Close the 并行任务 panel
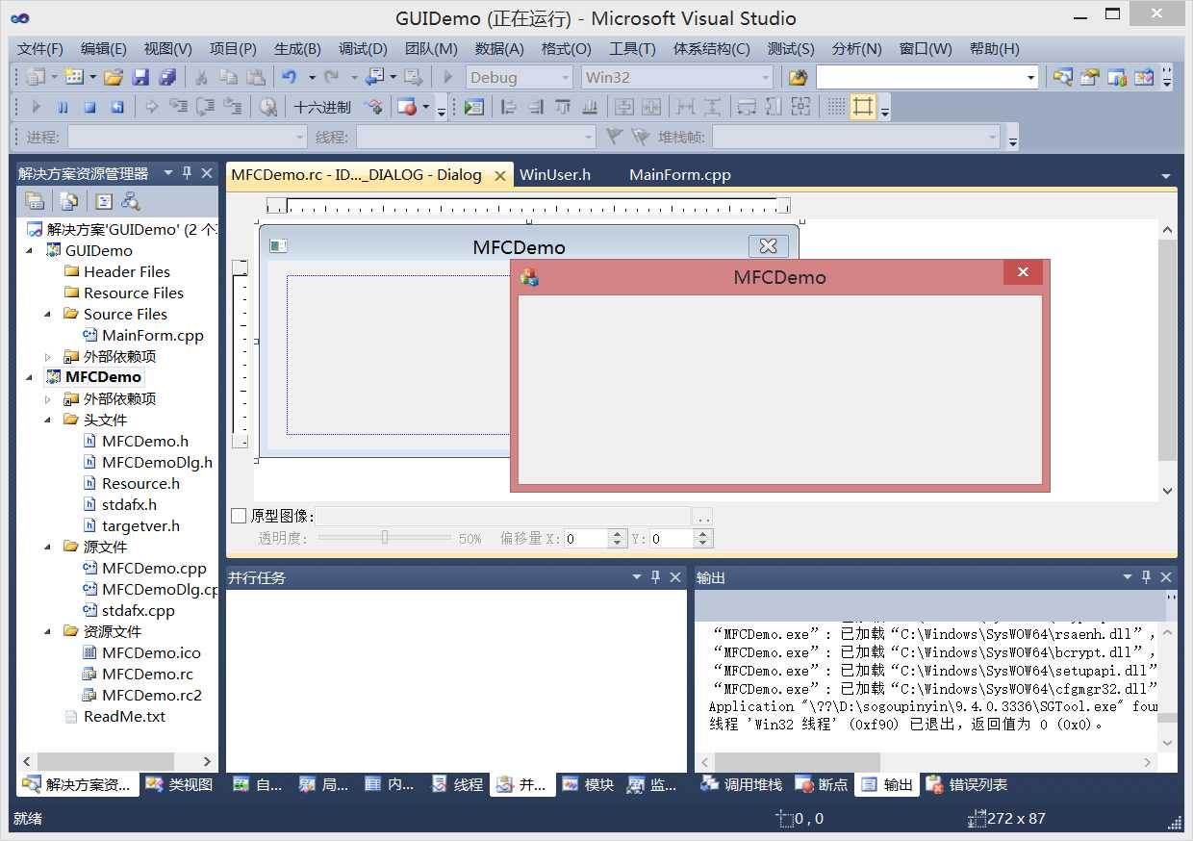 click(674, 577)
